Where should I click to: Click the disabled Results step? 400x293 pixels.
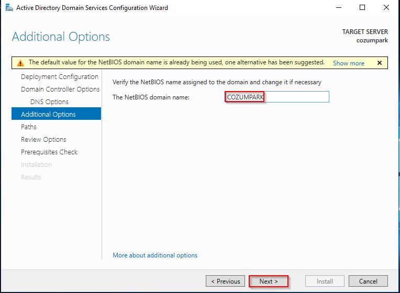tap(31, 177)
